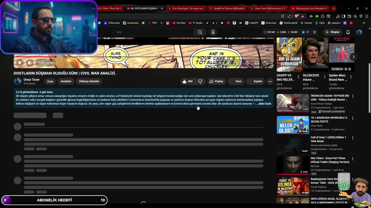Switch to Umur Tezer X tab
This screenshot has width=371, height=208.
coord(268,8)
